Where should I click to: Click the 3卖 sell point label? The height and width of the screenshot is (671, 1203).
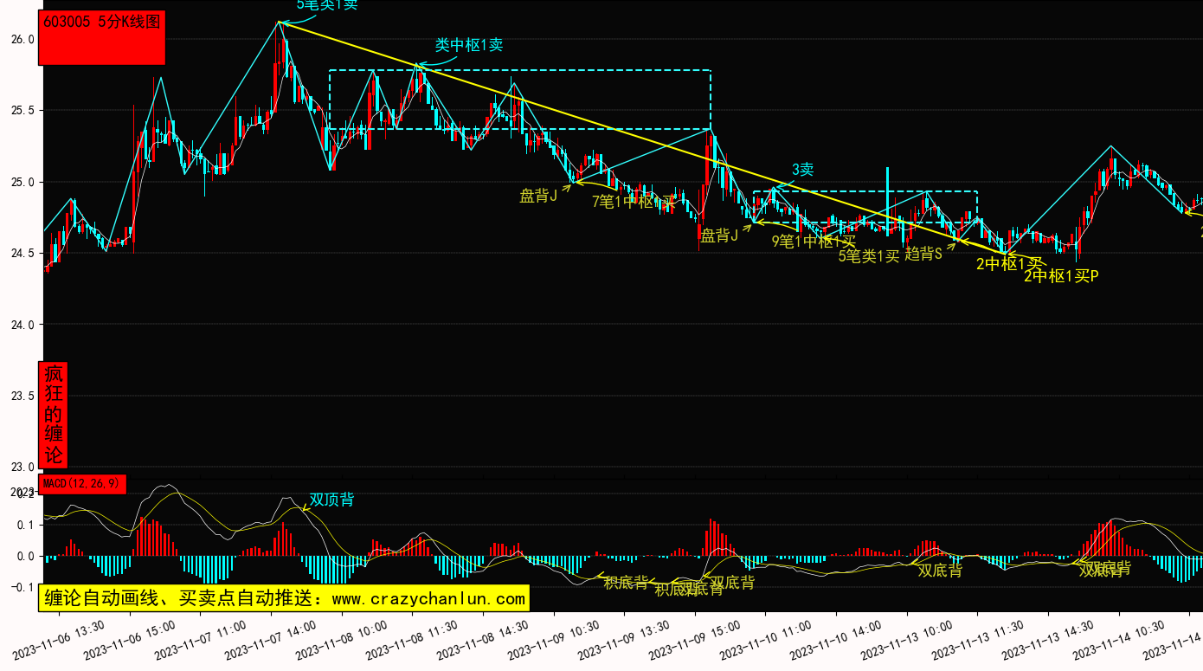point(802,170)
